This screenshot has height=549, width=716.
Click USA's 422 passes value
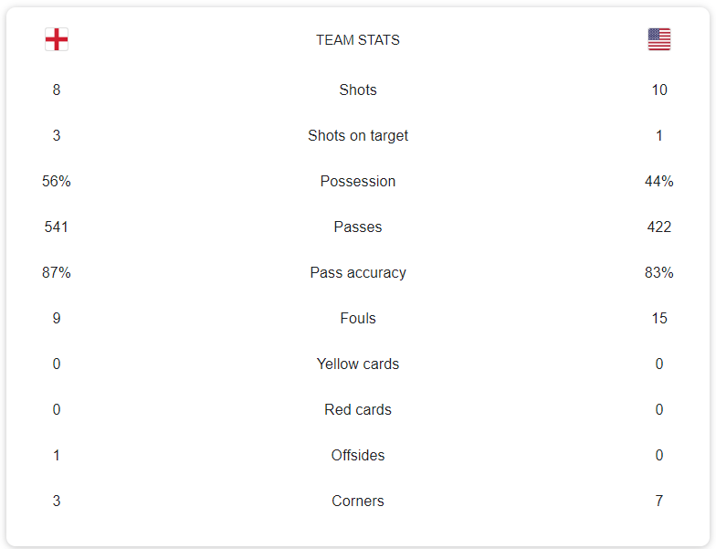(659, 227)
